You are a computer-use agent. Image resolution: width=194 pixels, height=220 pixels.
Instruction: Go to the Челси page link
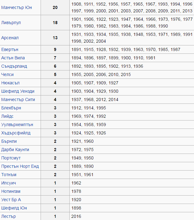point(7,74)
